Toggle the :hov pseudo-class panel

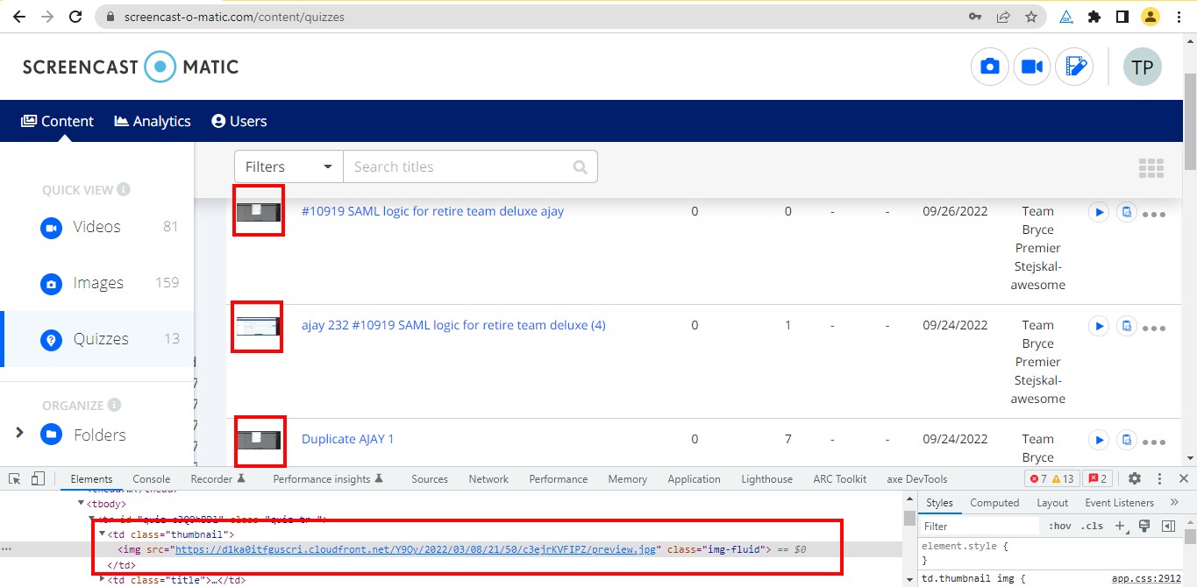click(x=1058, y=526)
